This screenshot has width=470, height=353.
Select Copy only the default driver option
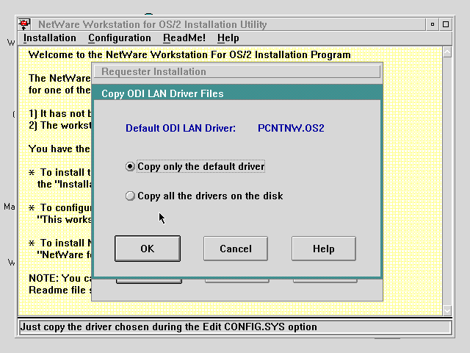click(195, 167)
